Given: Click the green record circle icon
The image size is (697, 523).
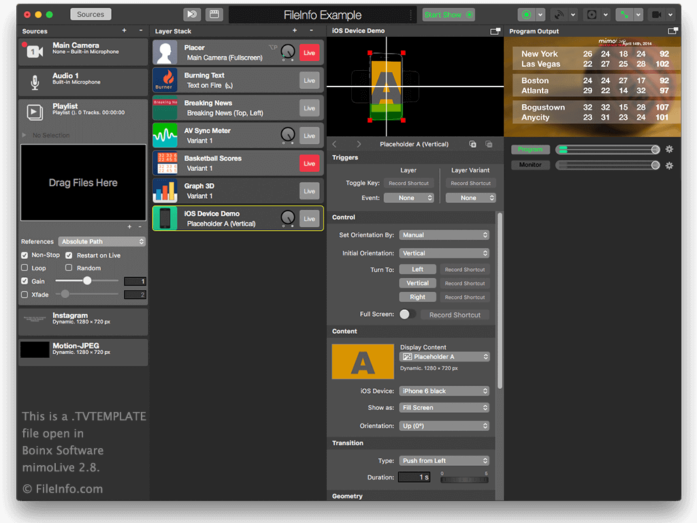Looking at the screenshot, I should 526,15.
